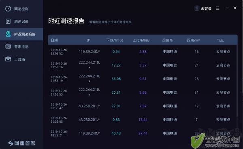Click 未登录 to log in
The width and height of the screenshot is (243, 149).
click(x=206, y=8)
